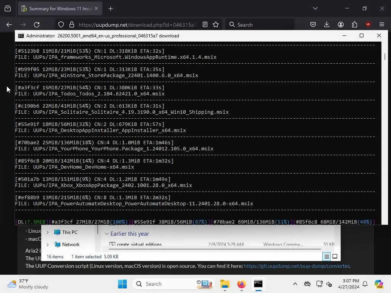Go back with Firefox's back arrow
The width and height of the screenshot is (391, 293).
click(9, 25)
